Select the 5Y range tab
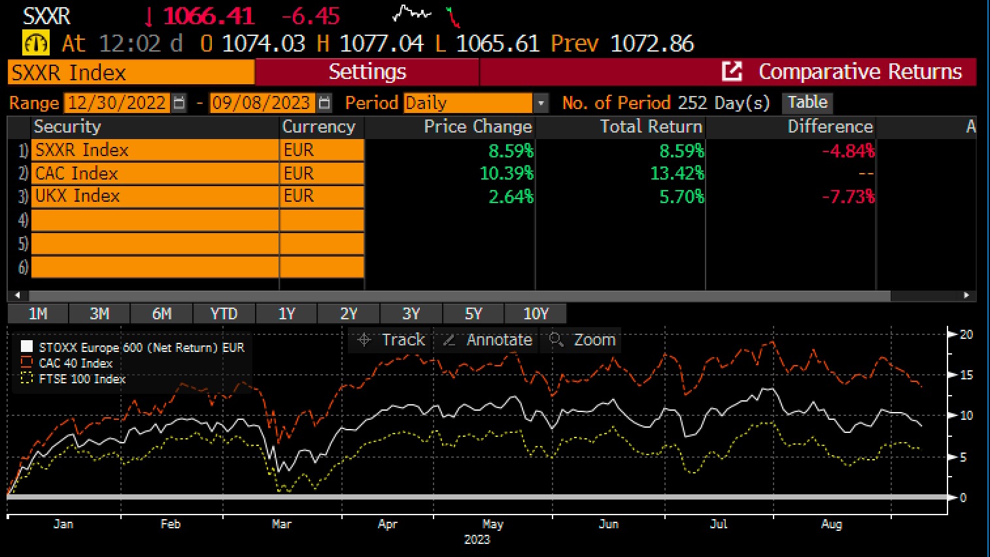The height and width of the screenshot is (557, 990). click(x=473, y=313)
